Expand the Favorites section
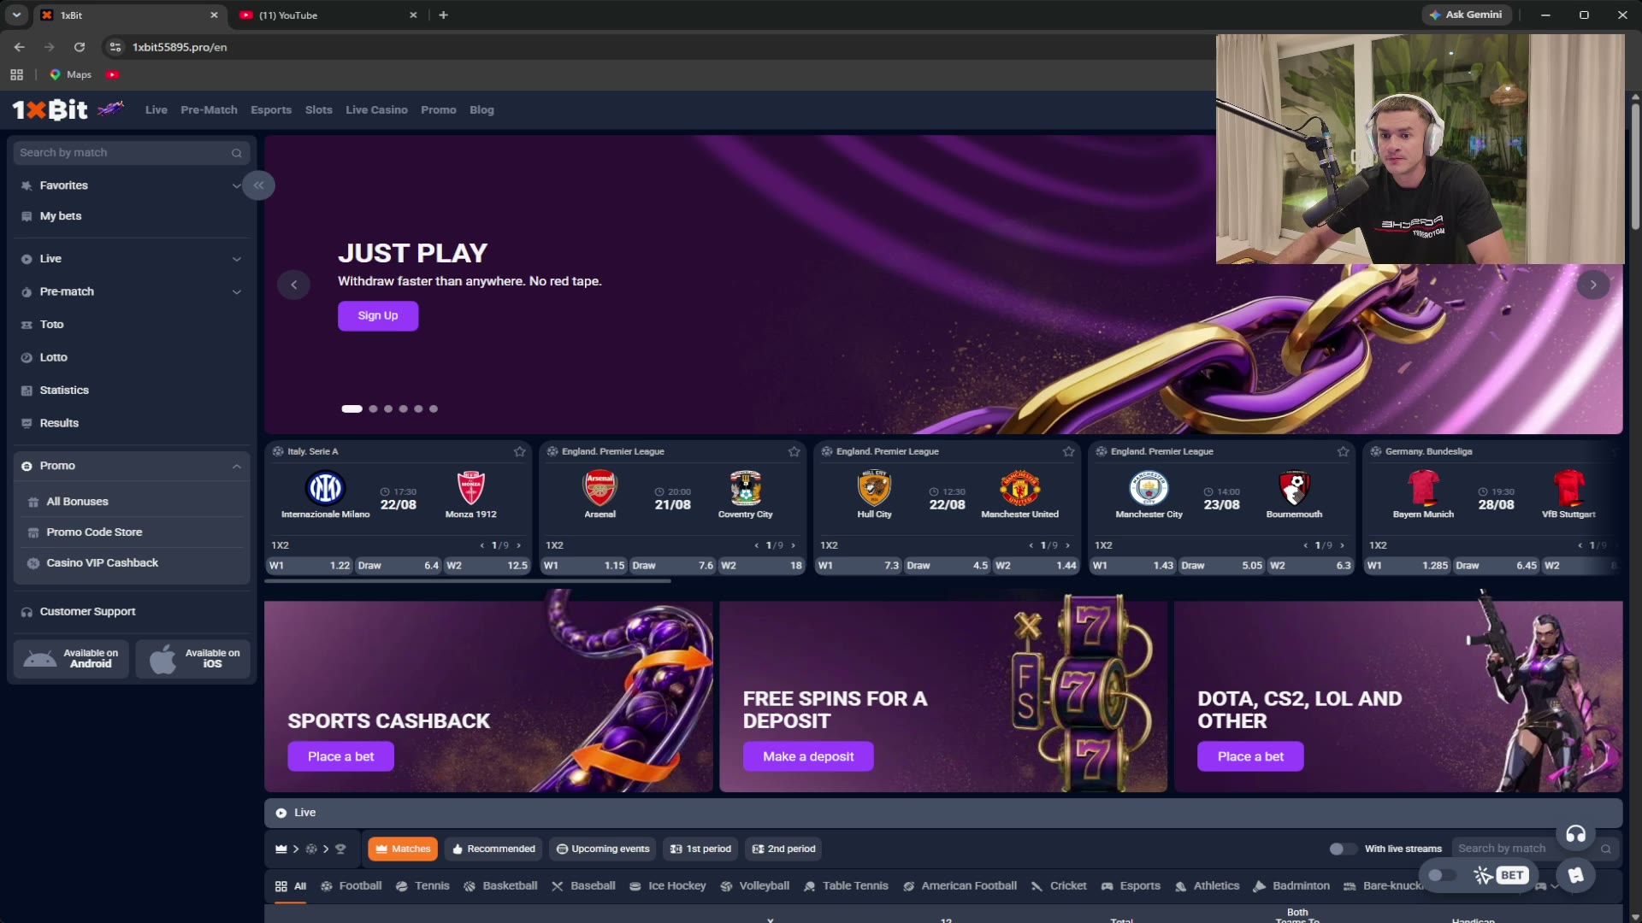This screenshot has width=1642, height=923. (x=236, y=185)
